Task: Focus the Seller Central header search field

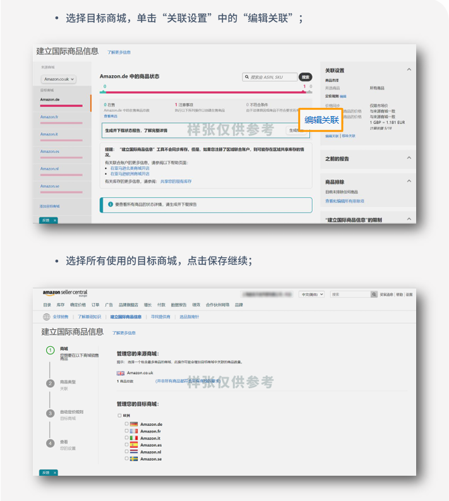Action: (350, 294)
